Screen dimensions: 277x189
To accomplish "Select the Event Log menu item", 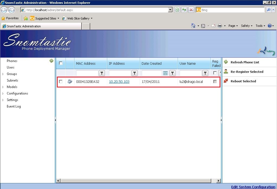I will [14, 106].
